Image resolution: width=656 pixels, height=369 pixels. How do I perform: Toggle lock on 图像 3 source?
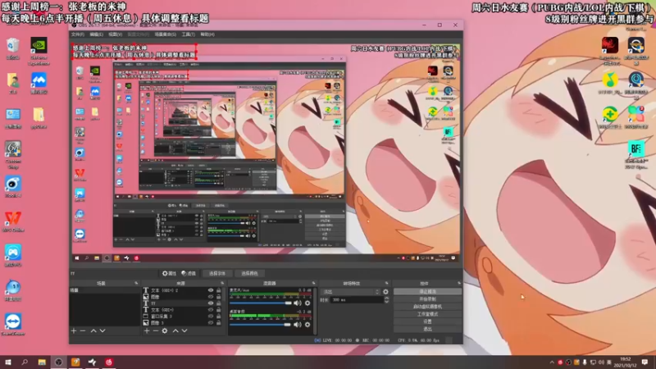coord(218,323)
